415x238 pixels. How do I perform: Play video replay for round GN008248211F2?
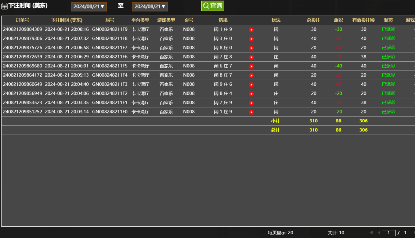point(251,94)
